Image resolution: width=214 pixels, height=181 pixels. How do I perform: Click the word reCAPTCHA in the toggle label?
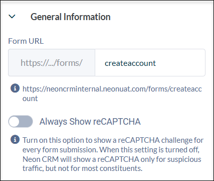[117, 122]
